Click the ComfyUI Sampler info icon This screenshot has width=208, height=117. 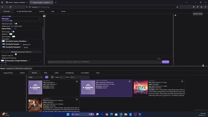tap(21, 44)
